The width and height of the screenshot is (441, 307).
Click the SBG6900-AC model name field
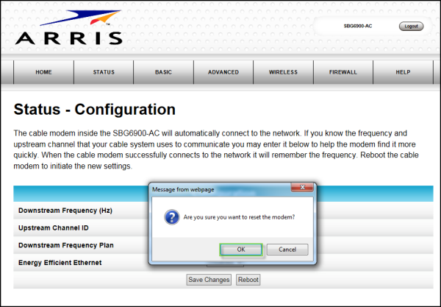(x=357, y=26)
